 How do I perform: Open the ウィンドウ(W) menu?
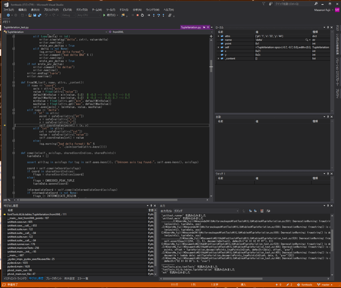coord(153,10)
